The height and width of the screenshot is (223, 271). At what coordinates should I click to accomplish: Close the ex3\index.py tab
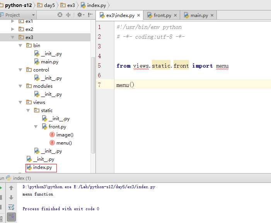click(x=138, y=15)
